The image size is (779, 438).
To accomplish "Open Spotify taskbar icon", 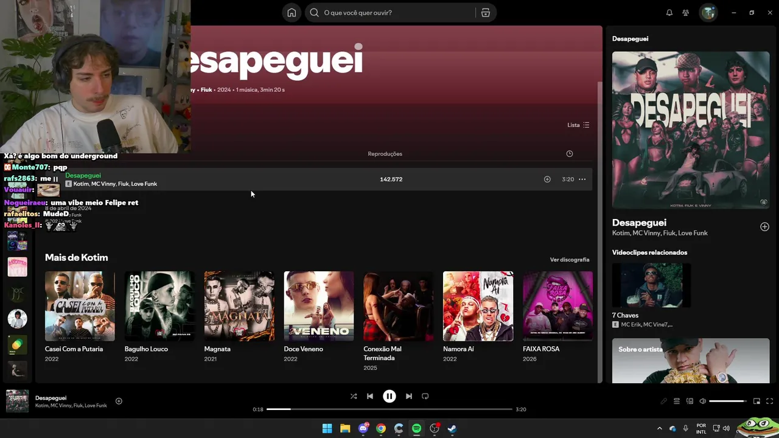I will (x=416, y=428).
